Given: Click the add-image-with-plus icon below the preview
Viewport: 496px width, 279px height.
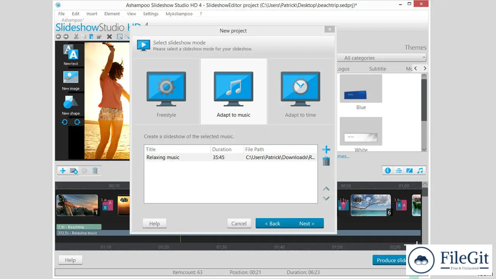Looking at the screenshot, I should 74,170.
